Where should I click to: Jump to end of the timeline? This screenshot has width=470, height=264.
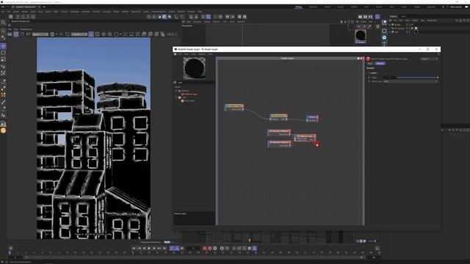tap(164, 248)
